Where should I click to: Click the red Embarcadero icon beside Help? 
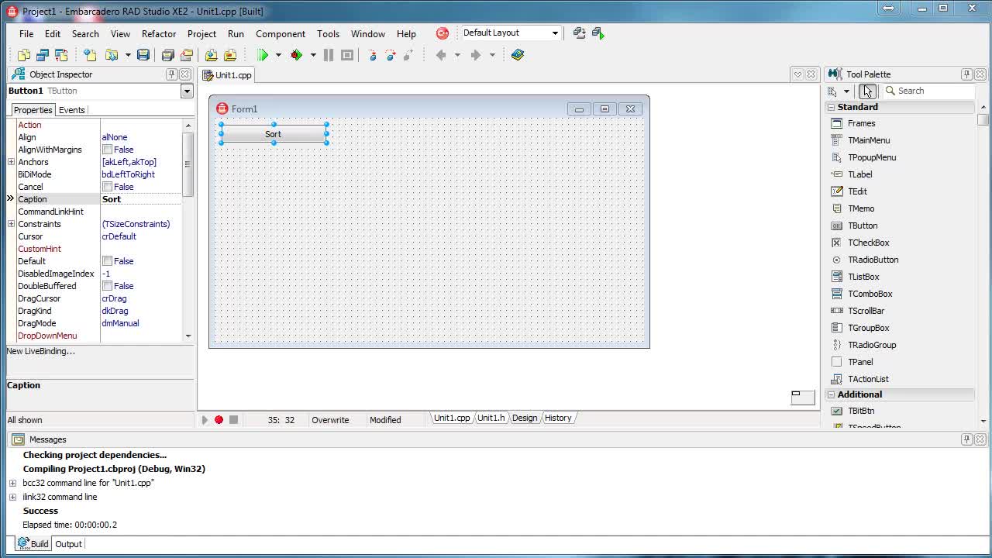tap(443, 33)
